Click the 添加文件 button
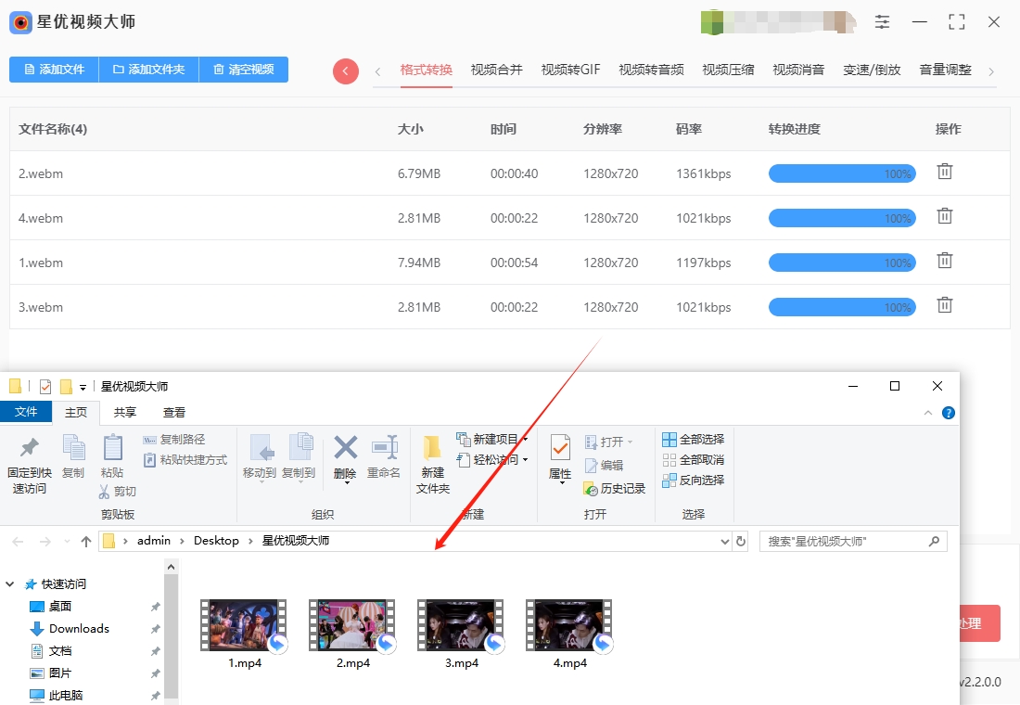This screenshot has height=705, width=1020. (x=54, y=70)
